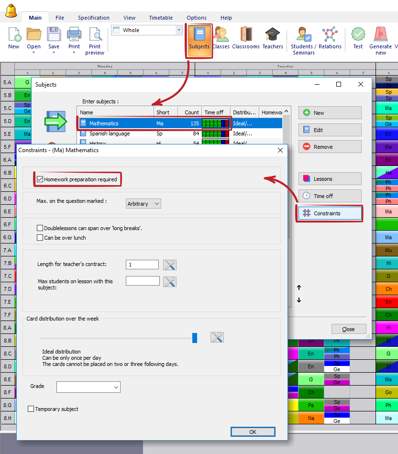
Task: Switch to the Specification tab
Action: tap(94, 18)
